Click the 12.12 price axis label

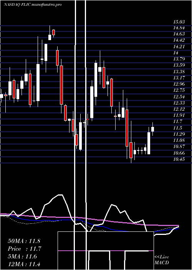(179, 109)
